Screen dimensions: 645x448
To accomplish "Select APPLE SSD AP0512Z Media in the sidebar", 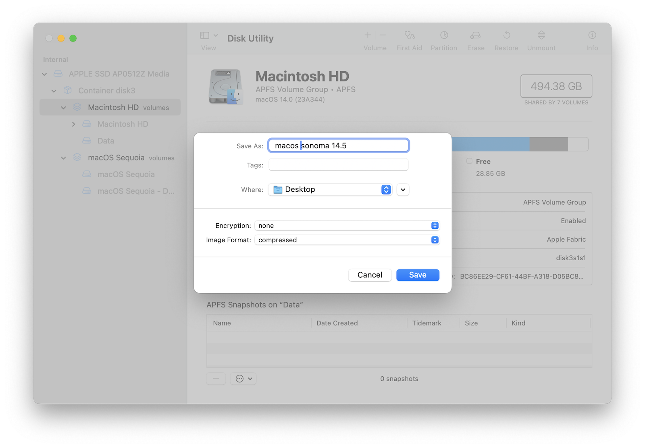I will click(110, 74).
